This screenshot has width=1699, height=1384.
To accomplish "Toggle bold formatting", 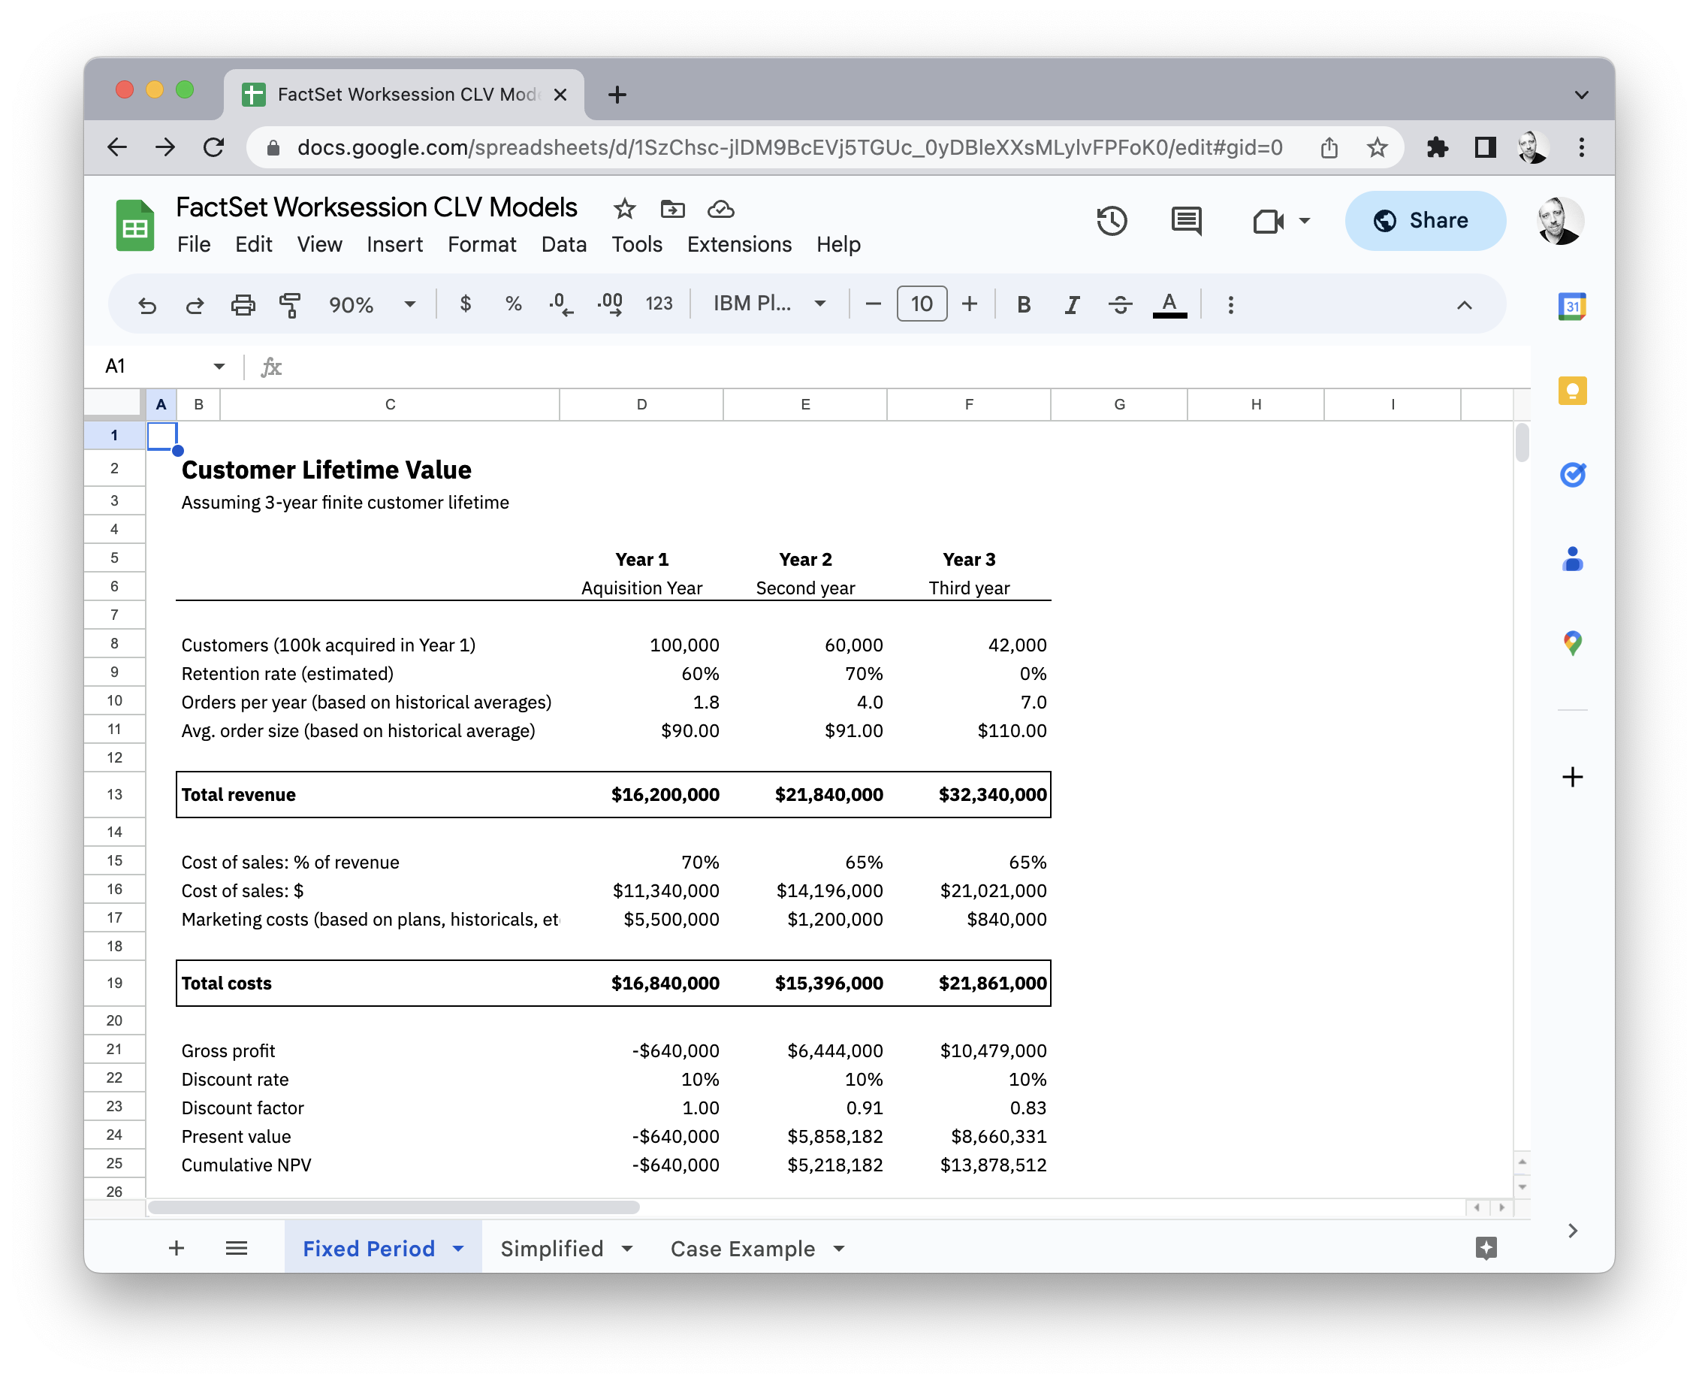I will pos(1024,304).
